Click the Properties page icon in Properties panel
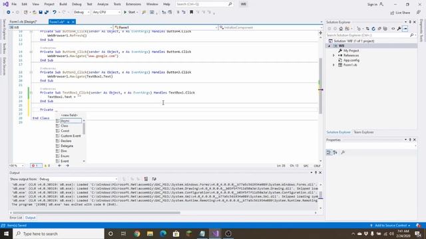426x239 pixels. tap(343, 152)
